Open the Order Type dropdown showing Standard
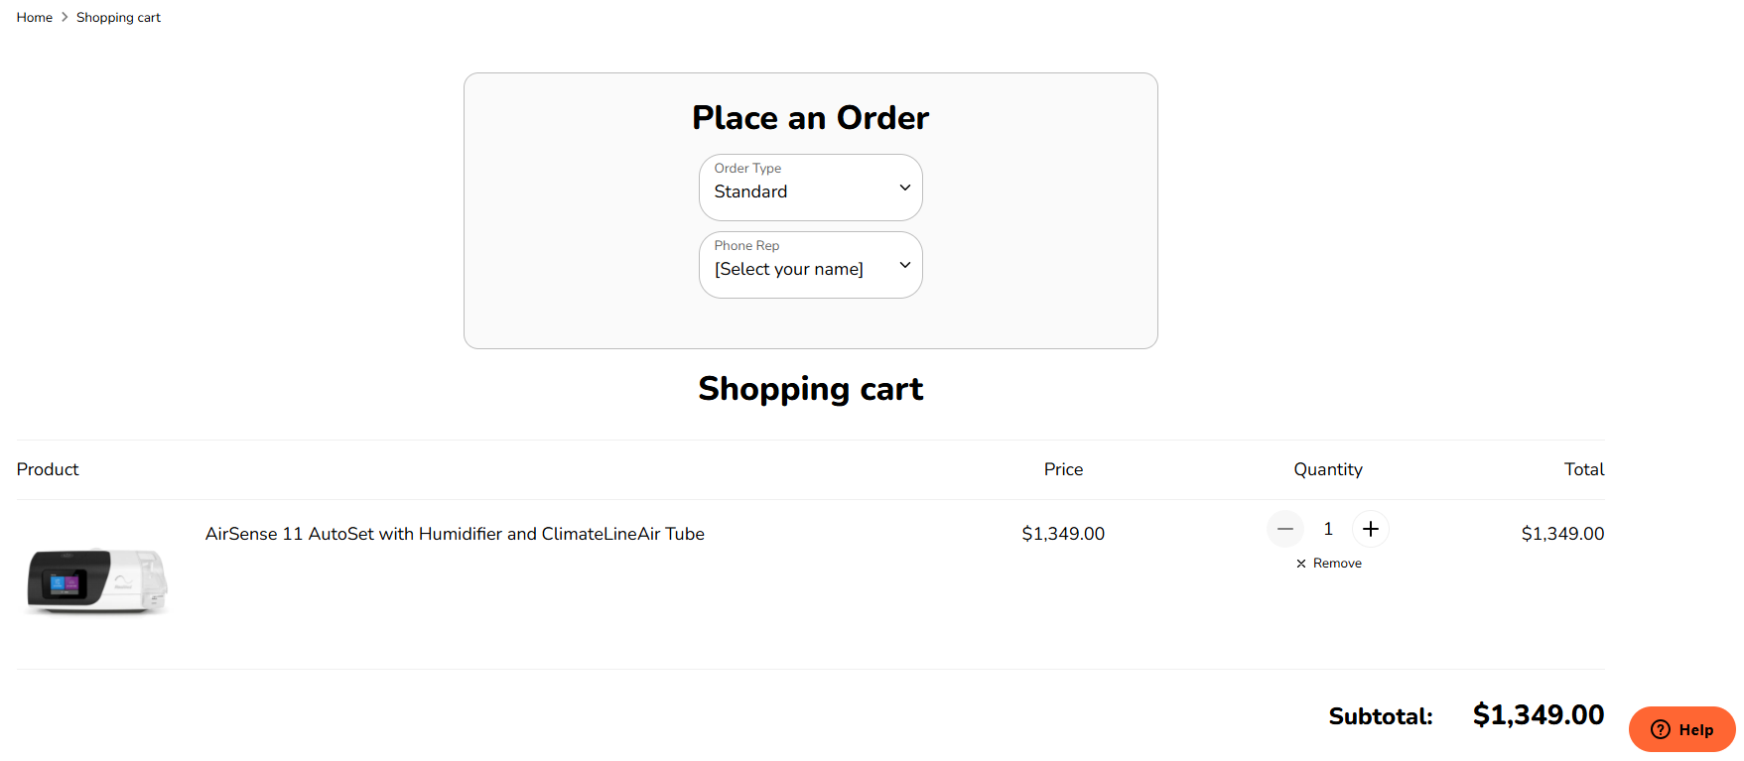The height and width of the screenshot is (761, 1744). click(810, 188)
